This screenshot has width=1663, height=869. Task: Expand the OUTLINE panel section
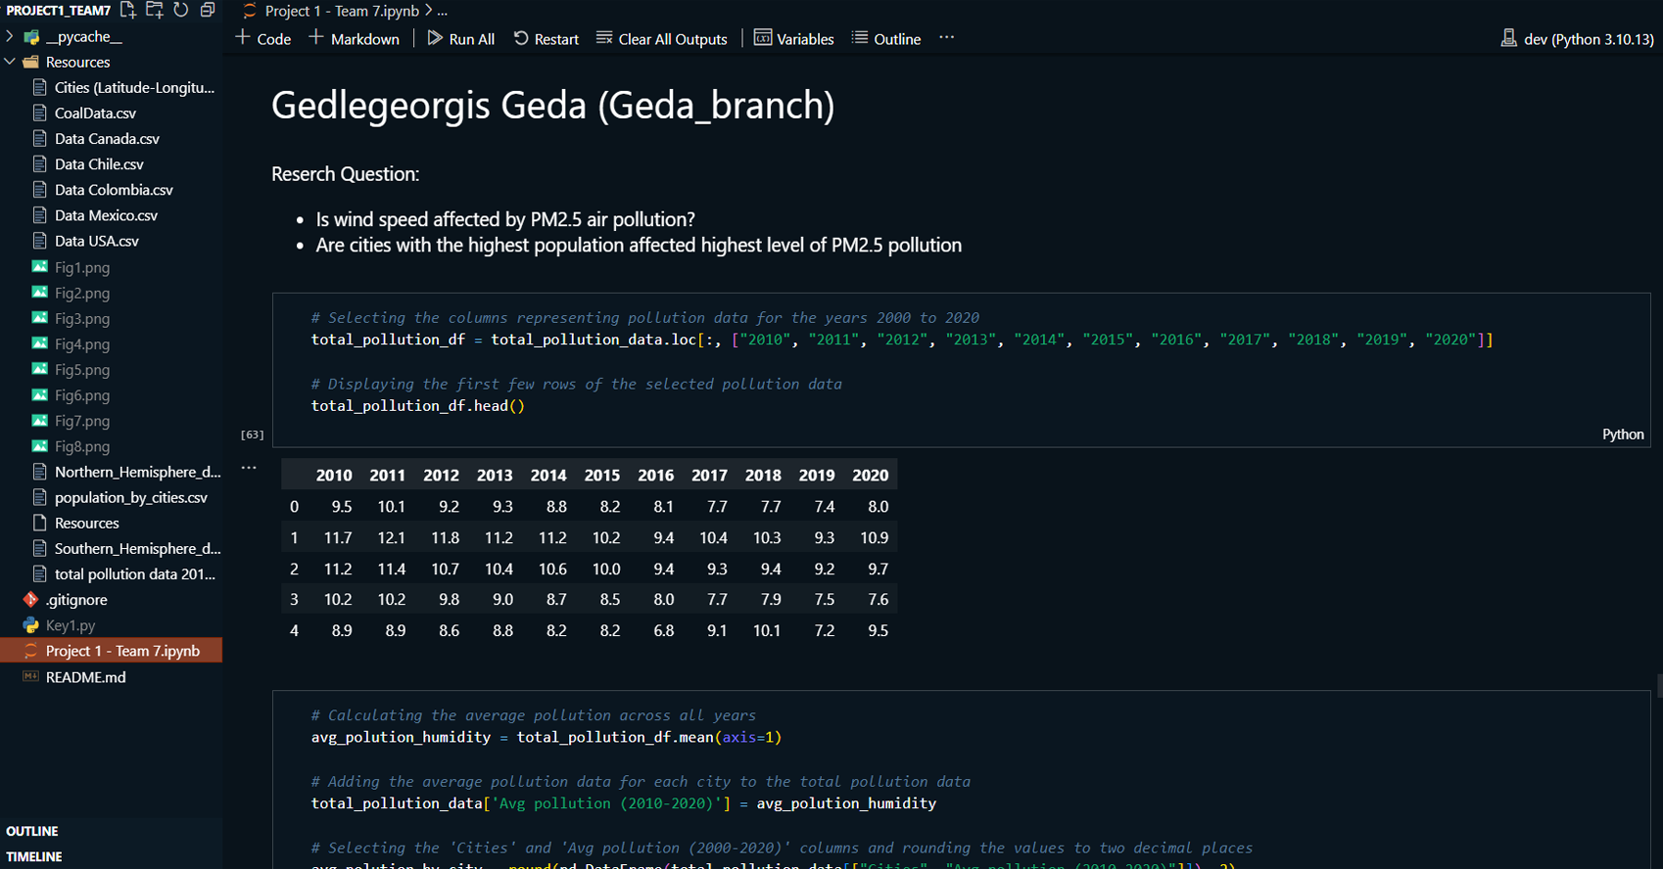coord(32,831)
